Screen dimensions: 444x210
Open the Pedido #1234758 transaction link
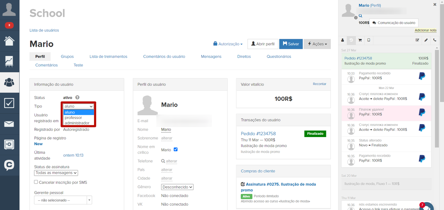pos(258,134)
